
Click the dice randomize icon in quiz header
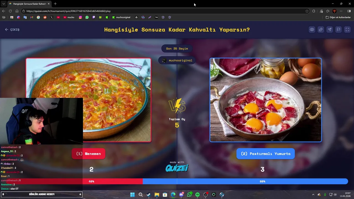[321, 30]
